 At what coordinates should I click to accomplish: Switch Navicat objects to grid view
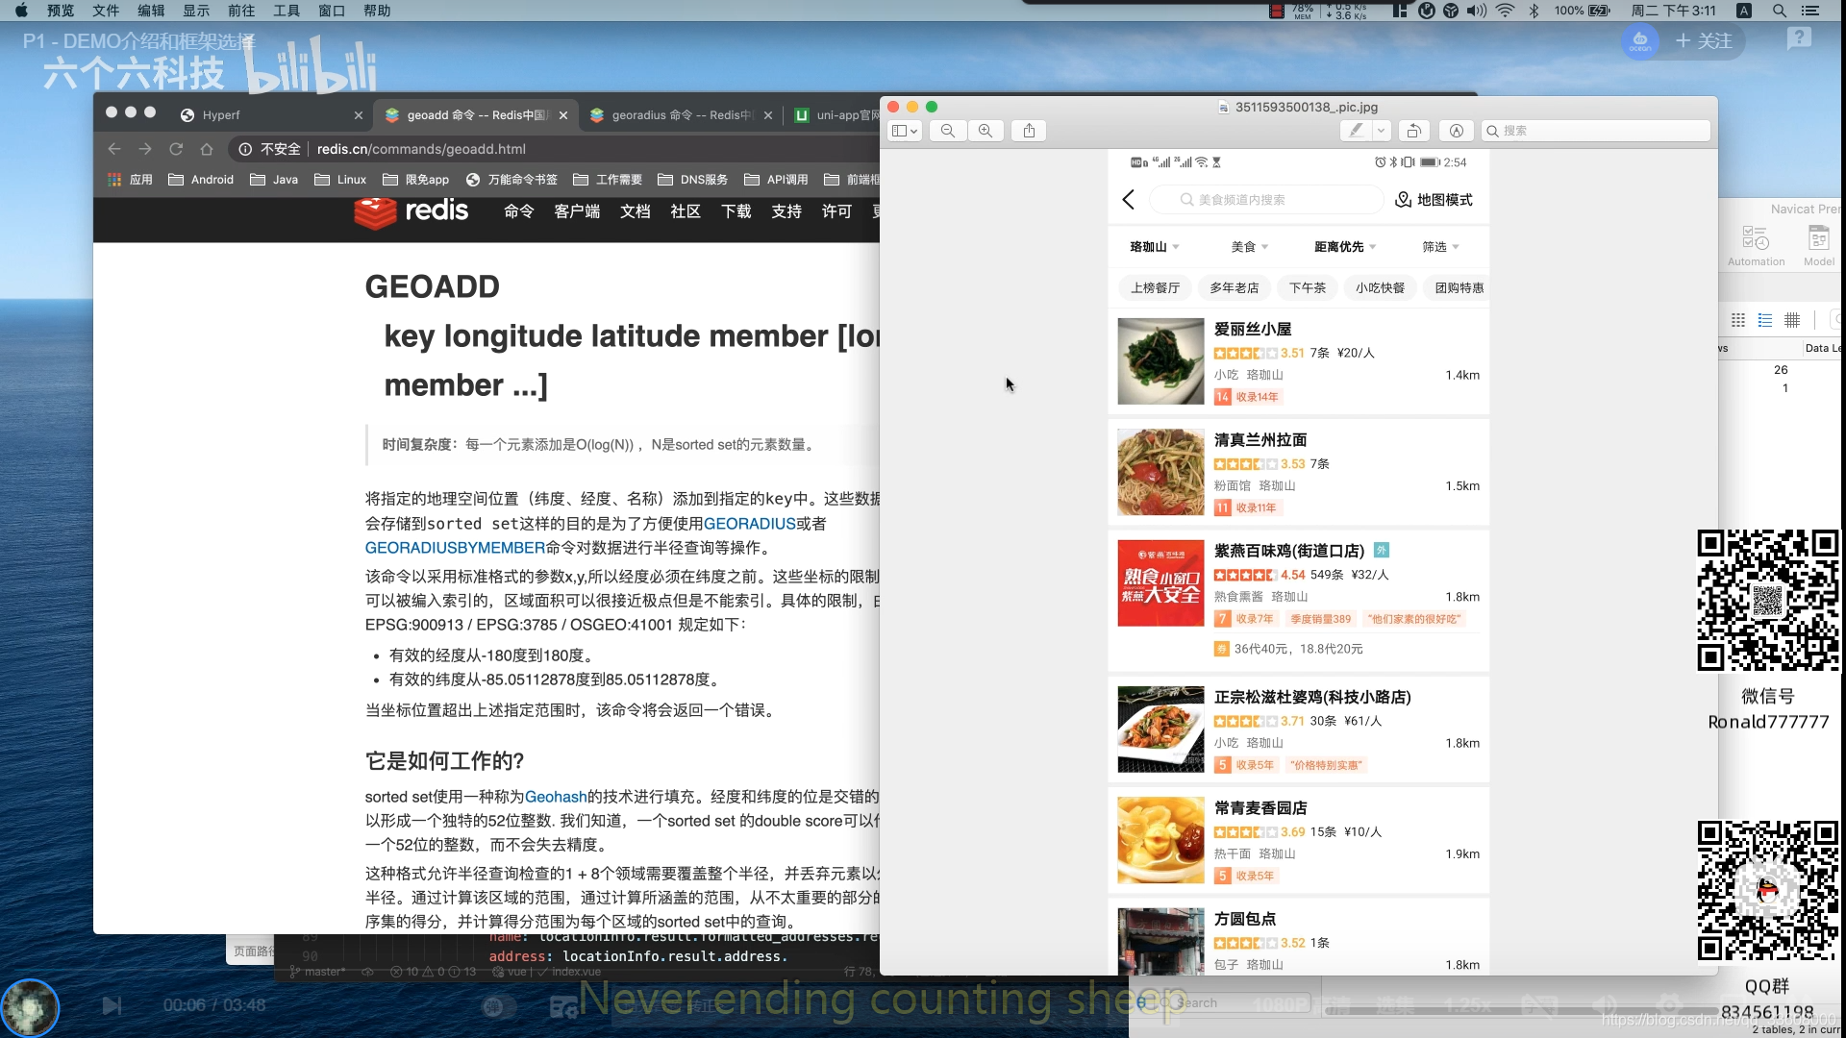(x=1738, y=320)
